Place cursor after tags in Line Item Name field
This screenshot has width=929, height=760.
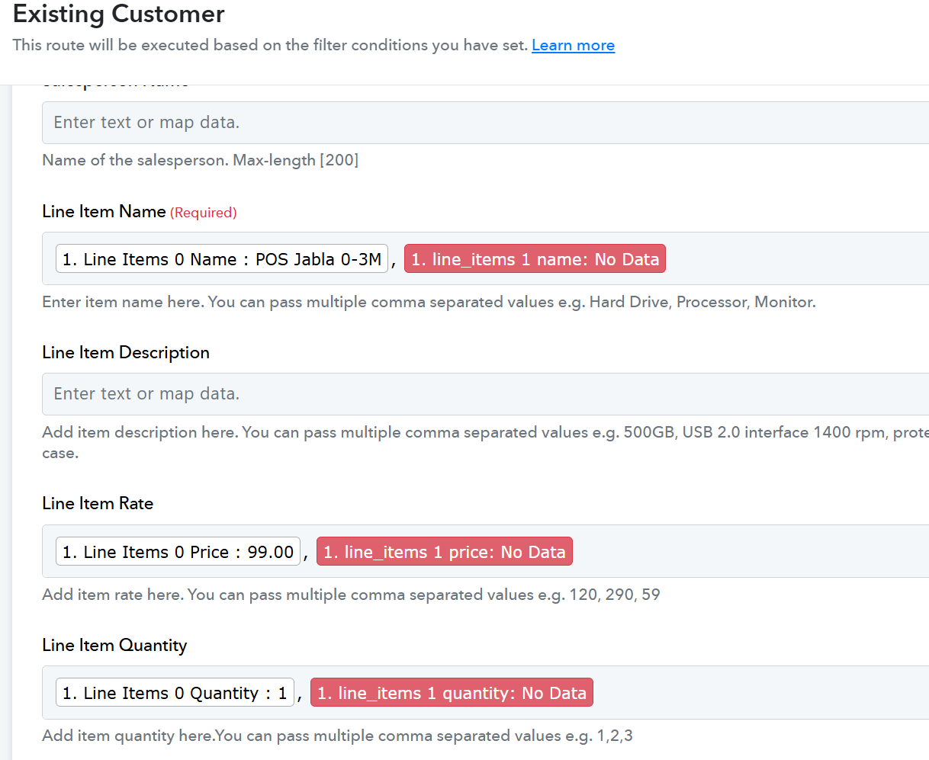tap(793, 259)
